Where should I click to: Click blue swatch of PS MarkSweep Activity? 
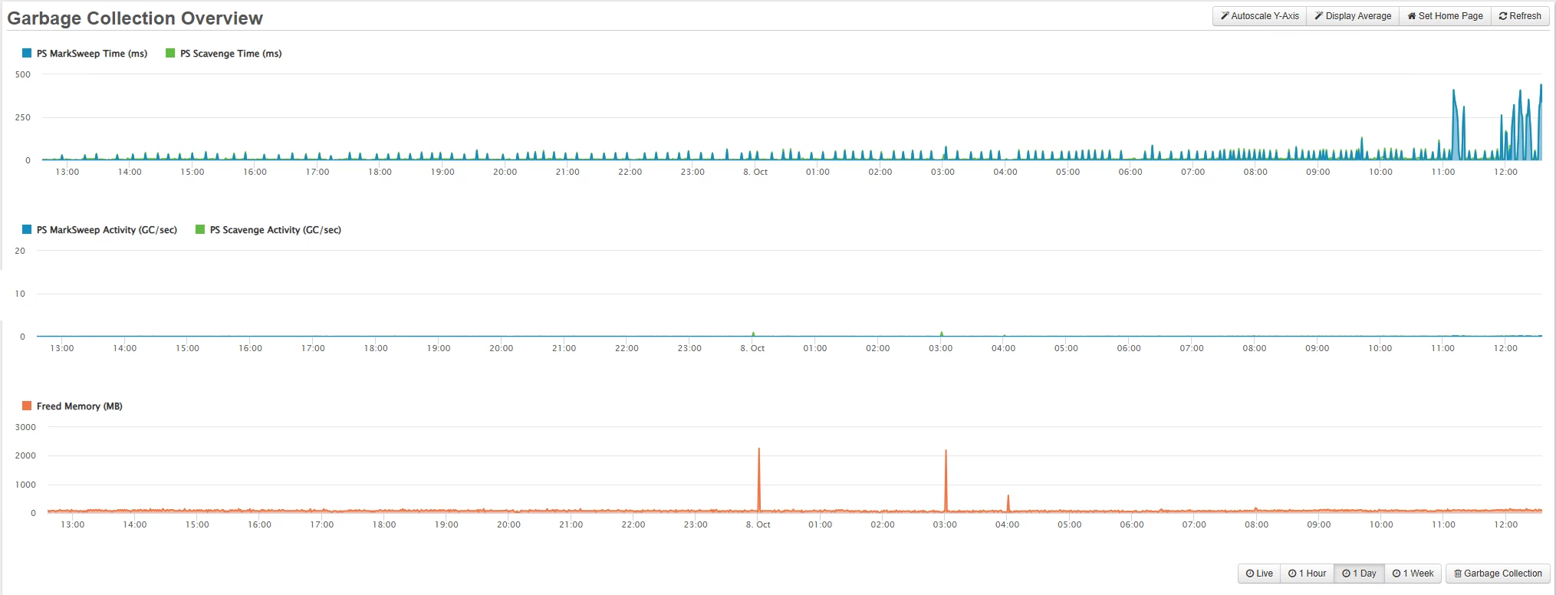27,229
